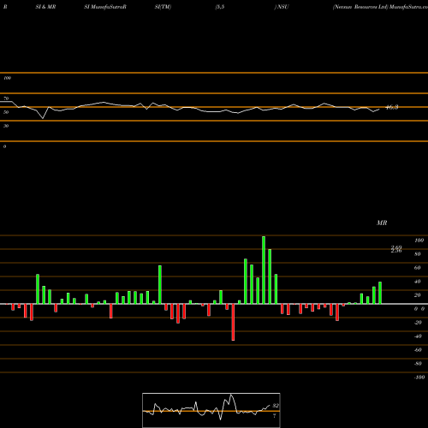The image size is (428, 428).
Task: Click the MR axis label 100
Action: coord(419,241)
